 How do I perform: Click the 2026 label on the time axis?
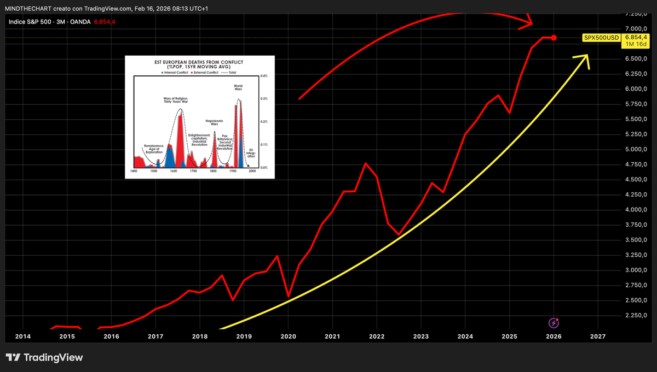(x=554, y=336)
